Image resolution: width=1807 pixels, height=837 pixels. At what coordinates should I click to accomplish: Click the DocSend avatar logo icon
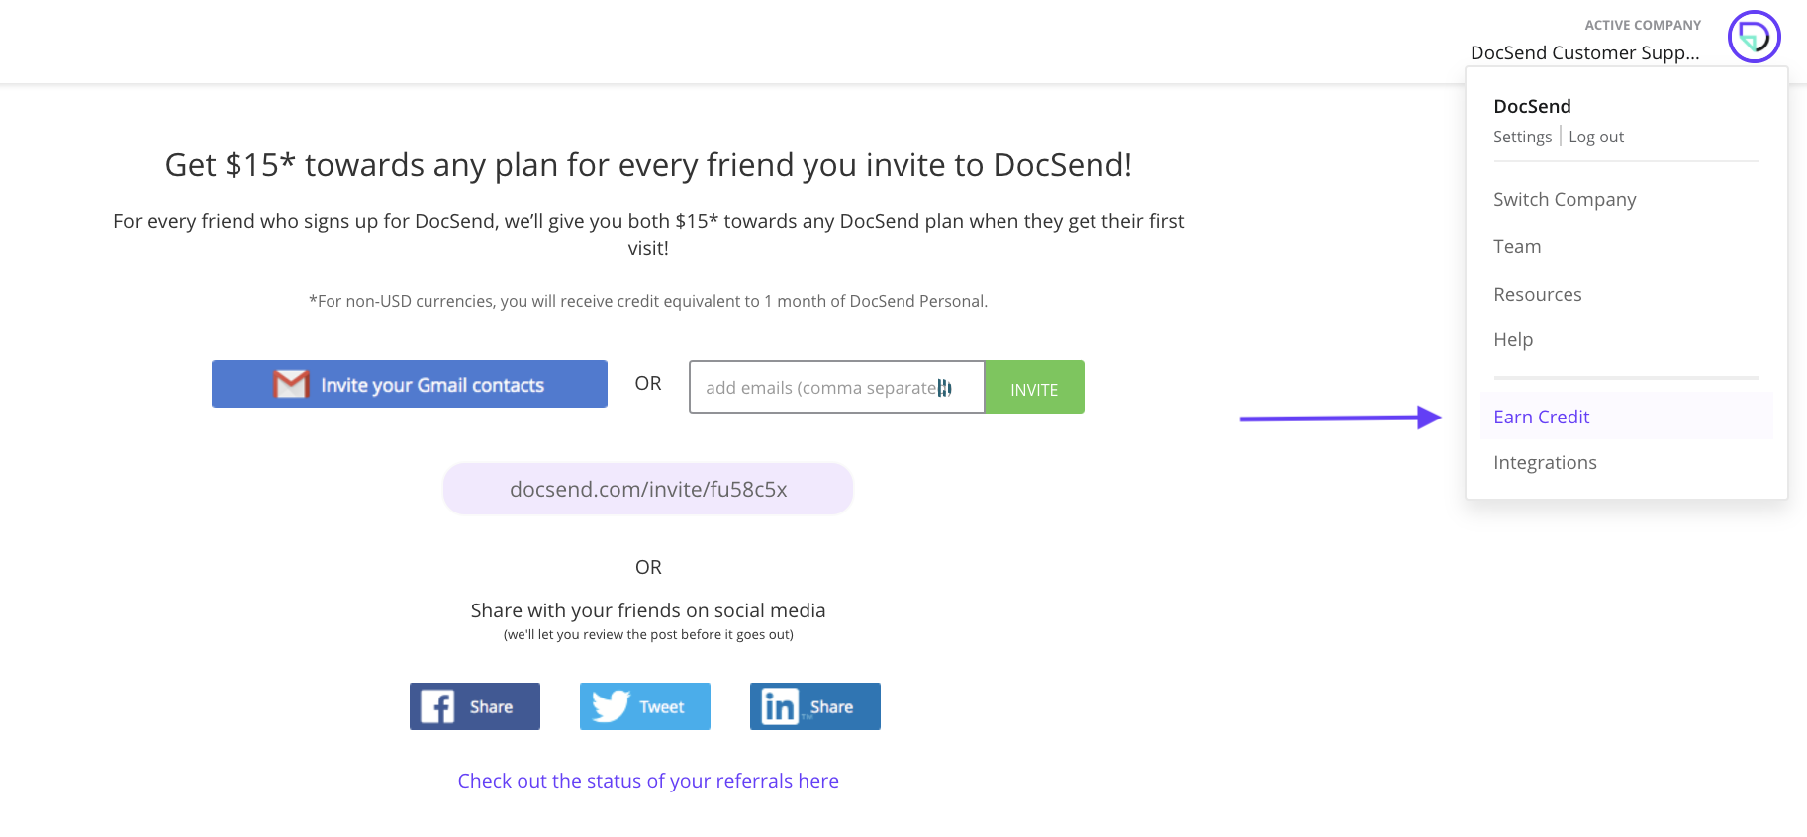click(x=1754, y=37)
